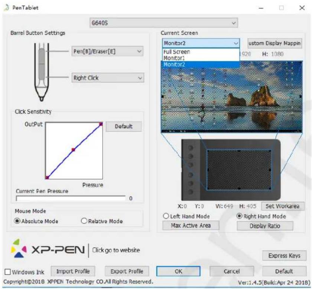Screen dimensions: 312x289
Task: Click the Current Pen Pressure bar
Action: pyautogui.click(x=71, y=198)
